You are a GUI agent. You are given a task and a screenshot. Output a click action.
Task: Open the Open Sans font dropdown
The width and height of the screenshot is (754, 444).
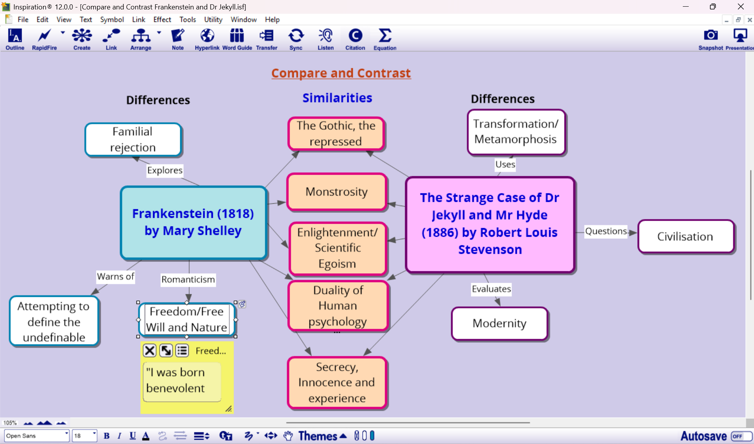pos(66,435)
